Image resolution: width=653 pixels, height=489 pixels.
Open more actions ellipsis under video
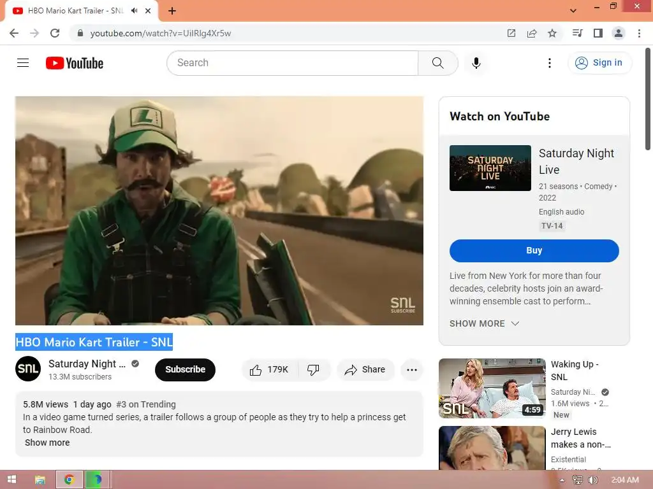point(412,370)
